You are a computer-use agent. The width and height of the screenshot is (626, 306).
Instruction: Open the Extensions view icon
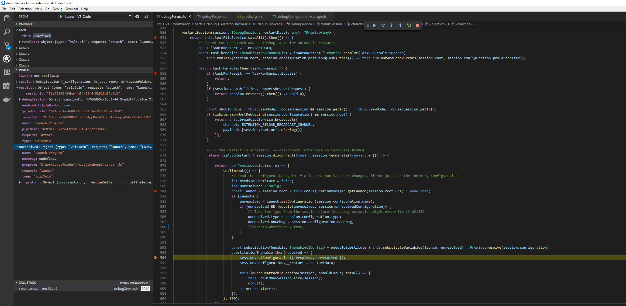[7, 72]
